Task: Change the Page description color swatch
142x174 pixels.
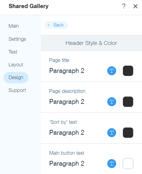Action: click(x=128, y=102)
